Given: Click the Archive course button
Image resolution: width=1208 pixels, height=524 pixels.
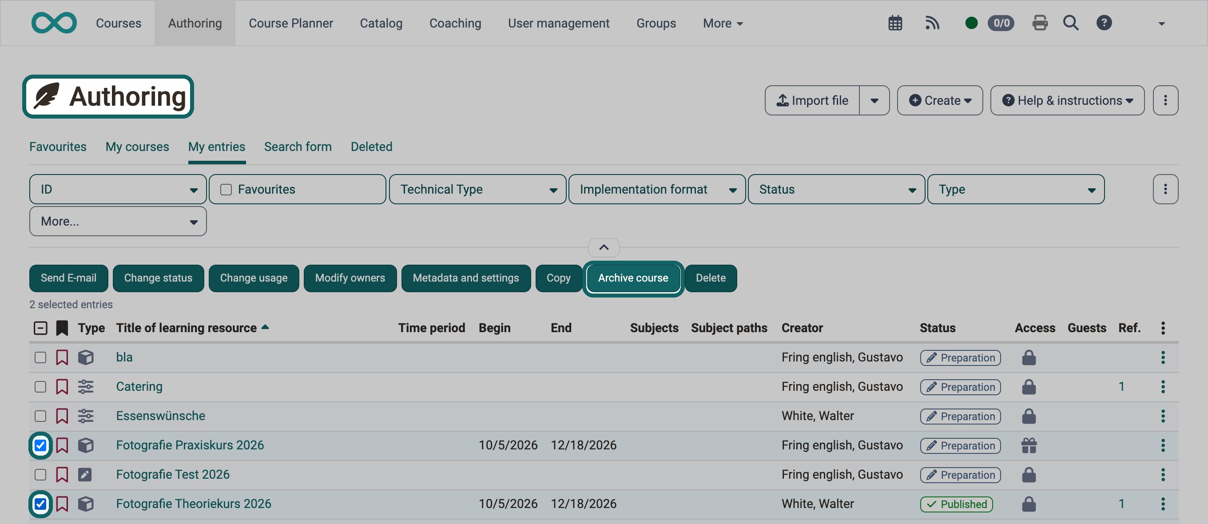Looking at the screenshot, I should pos(633,278).
